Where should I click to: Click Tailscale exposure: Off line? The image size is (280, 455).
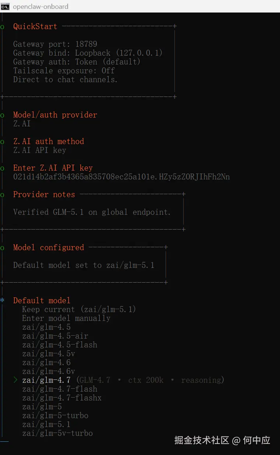64,71
